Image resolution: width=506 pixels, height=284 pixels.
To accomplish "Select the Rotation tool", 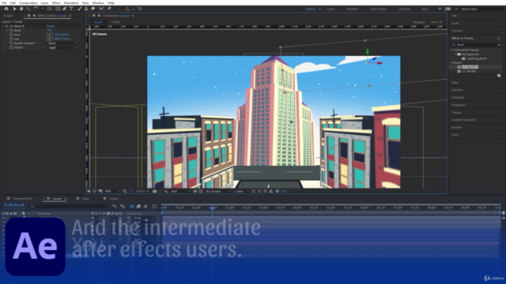I will click(36, 9).
